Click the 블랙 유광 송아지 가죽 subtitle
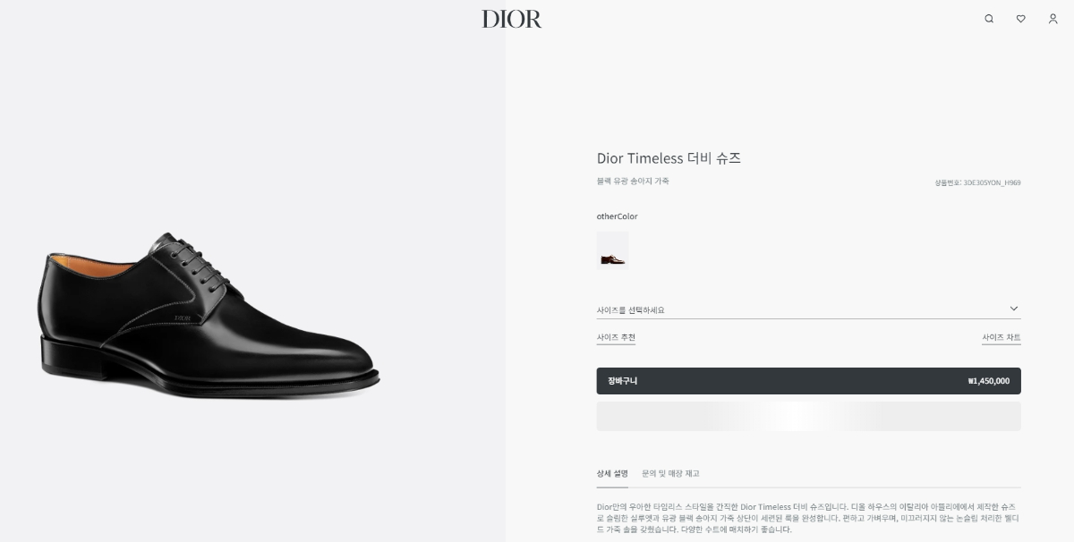The width and height of the screenshot is (1074, 542). [x=633, y=181]
